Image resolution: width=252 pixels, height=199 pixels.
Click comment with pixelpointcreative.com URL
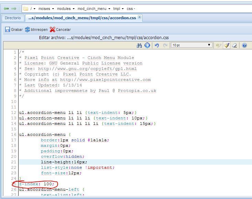click(85, 80)
